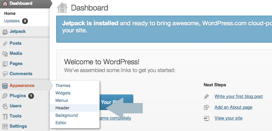Viewport: 272px width, 131px height.
Task: Choose Widgets in the Appearance submenu
Action: [63, 93]
